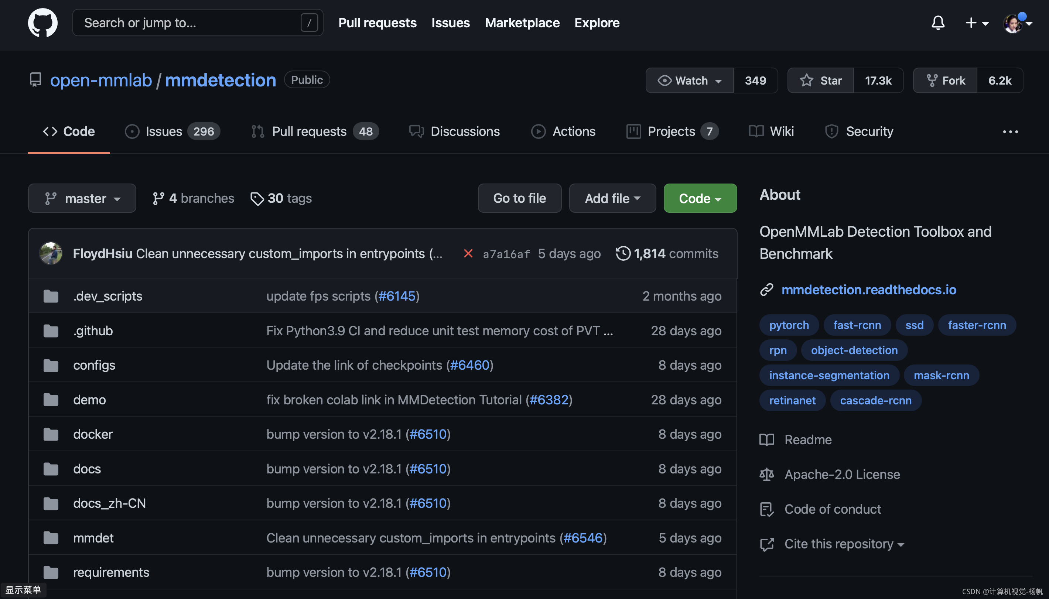The width and height of the screenshot is (1049, 599).
Task: Expand the Add file dropdown
Action: pos(612,198)
